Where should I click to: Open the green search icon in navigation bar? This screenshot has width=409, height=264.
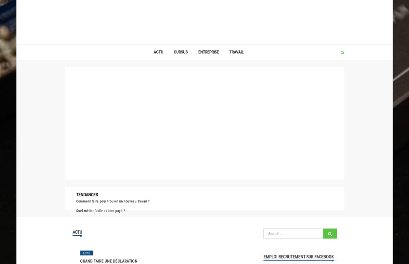pos(342,52)
